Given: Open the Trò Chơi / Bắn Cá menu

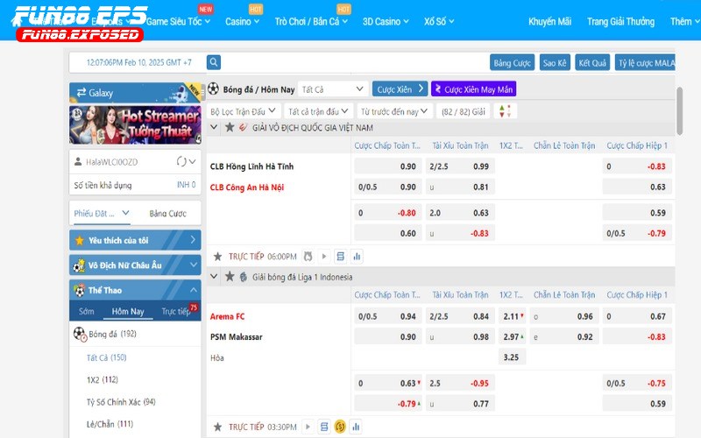Looking at the screenshot, I should (x=311, y=21).
